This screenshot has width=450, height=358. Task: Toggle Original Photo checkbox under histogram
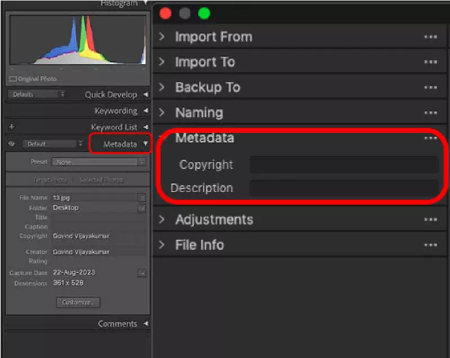pyautogui.click(x=12, y=79)
